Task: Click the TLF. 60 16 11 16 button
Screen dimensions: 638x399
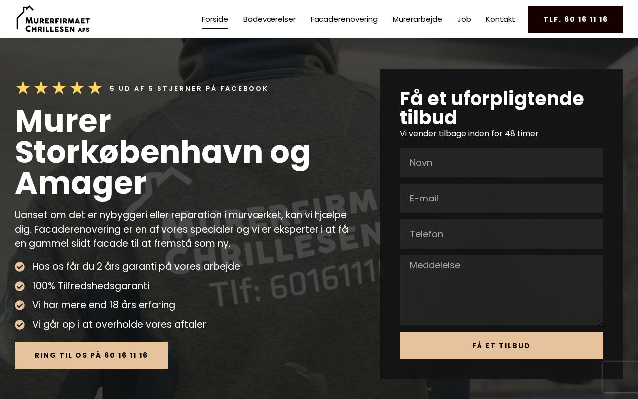Action: 576,19
